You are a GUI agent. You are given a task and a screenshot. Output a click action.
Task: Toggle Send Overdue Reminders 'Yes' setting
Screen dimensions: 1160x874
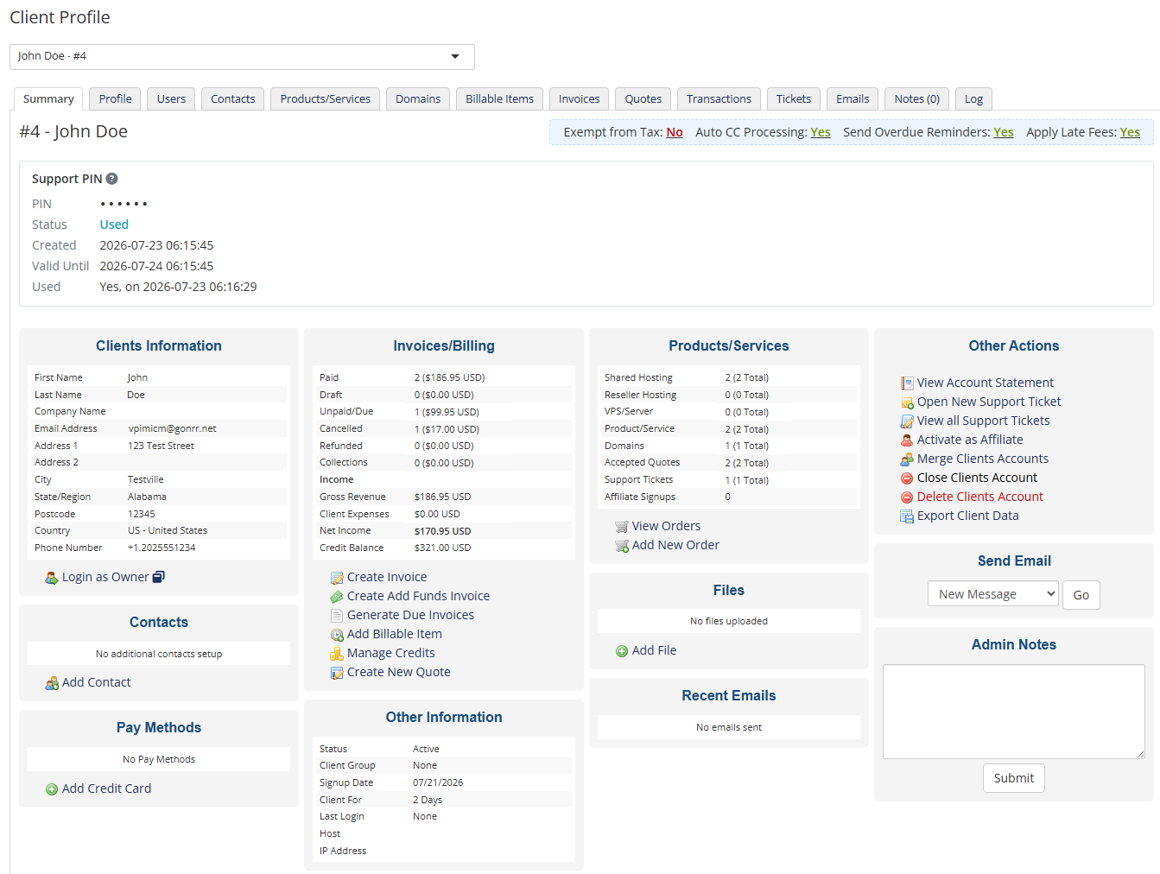point(1004,132)
